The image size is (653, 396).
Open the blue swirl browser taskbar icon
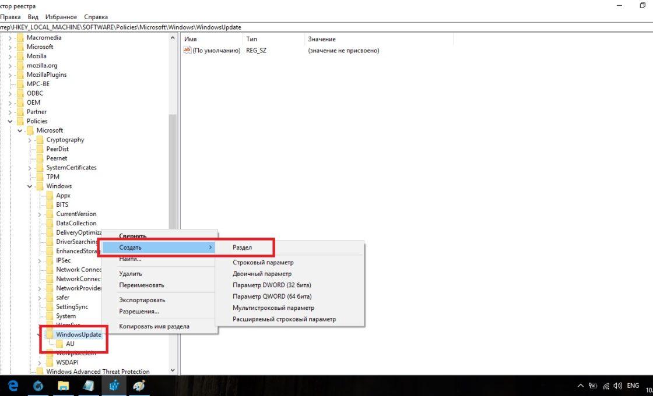pos(38,386)
